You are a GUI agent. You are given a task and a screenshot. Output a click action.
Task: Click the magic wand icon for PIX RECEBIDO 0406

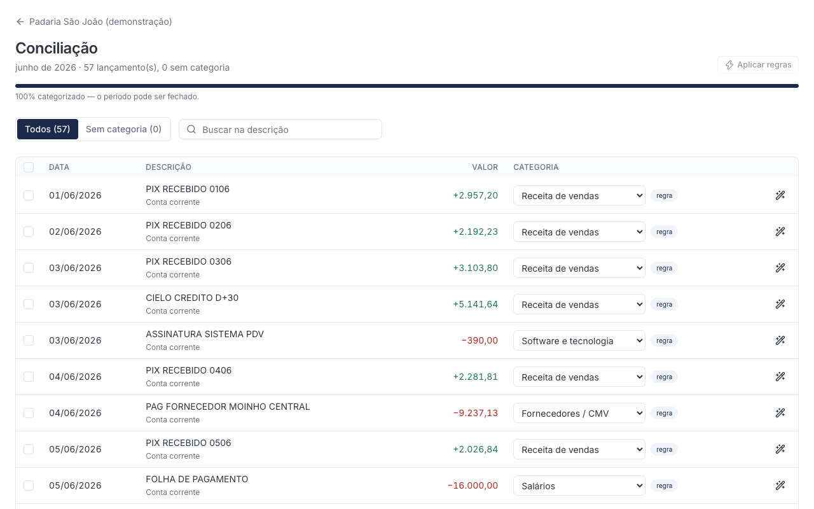click(x=780, y=377)
